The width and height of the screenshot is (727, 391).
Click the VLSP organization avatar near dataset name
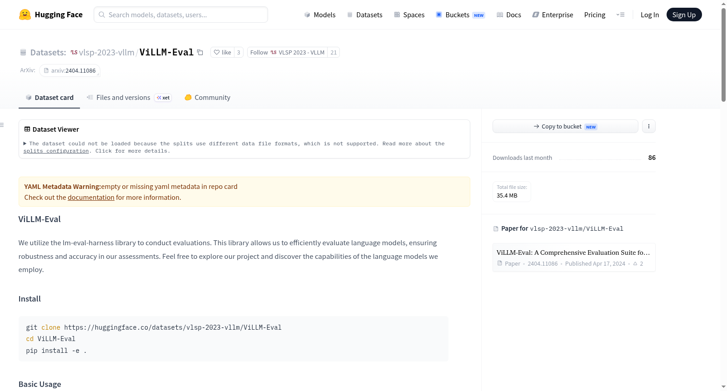(74, 52)
